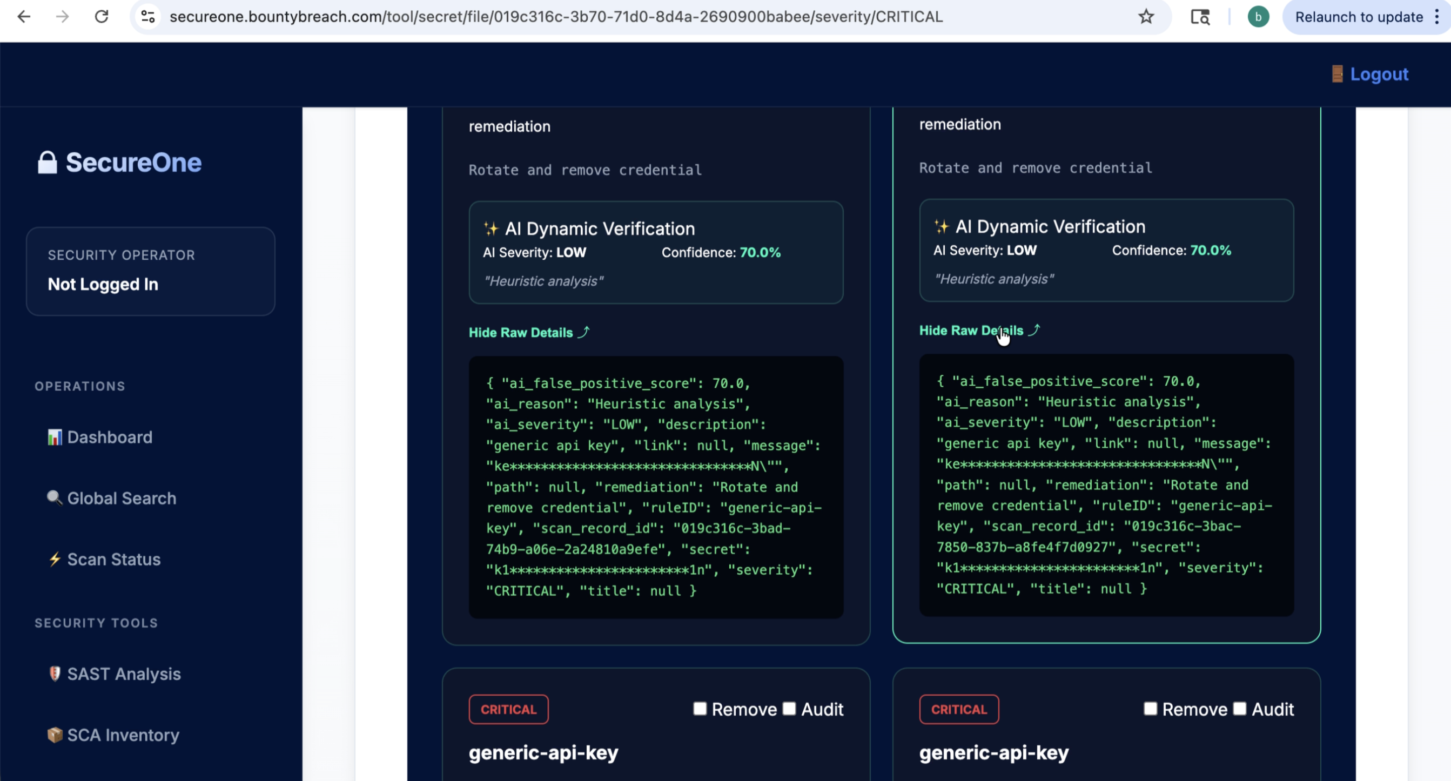Open the Chrome three-dot menu
The image size is (1451, 781).
pos(1437,17)
